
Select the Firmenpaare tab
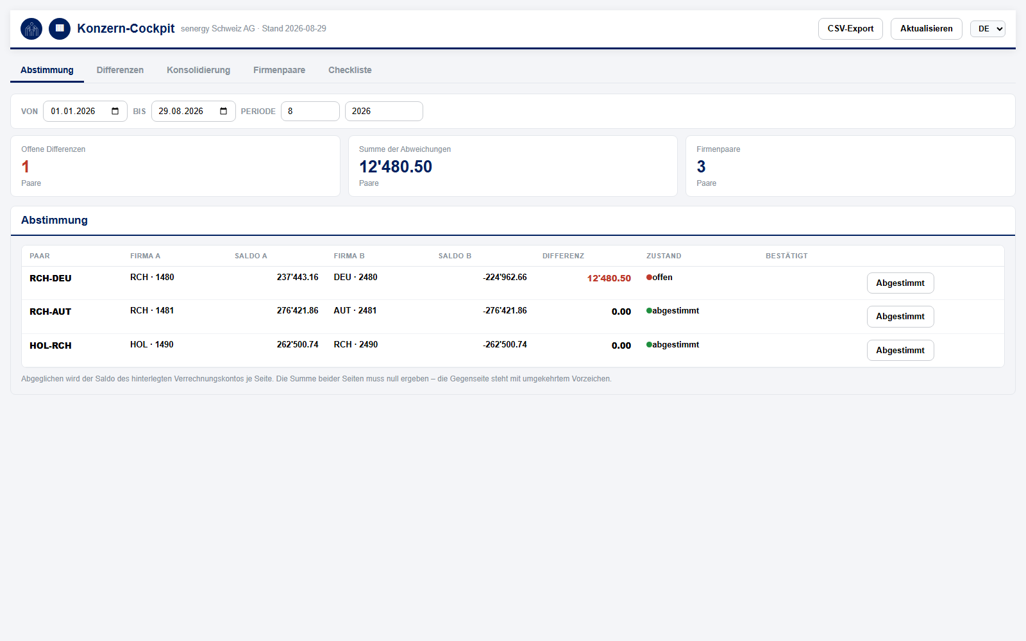tap(279, 71)
